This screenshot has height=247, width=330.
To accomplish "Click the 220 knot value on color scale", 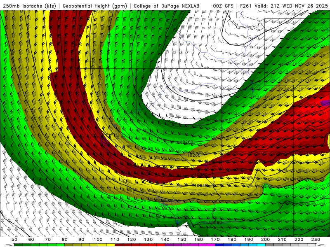I will [299, 240].
